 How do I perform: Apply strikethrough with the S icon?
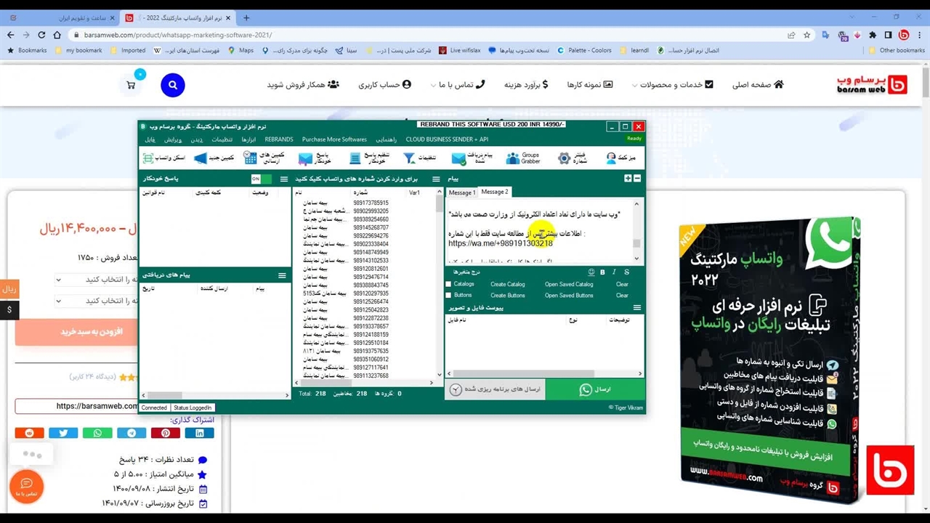626,272
